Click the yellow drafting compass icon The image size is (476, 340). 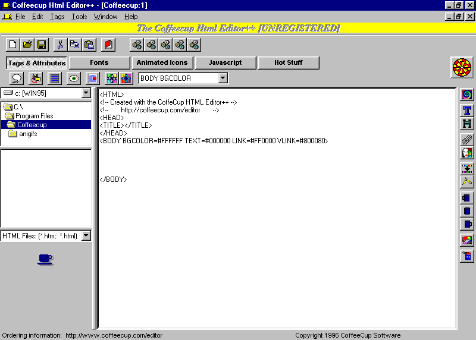(466, 181)
